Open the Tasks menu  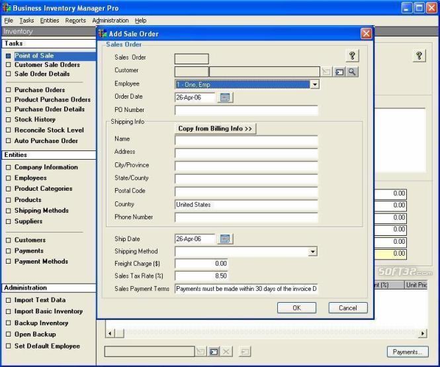[26, 21]
